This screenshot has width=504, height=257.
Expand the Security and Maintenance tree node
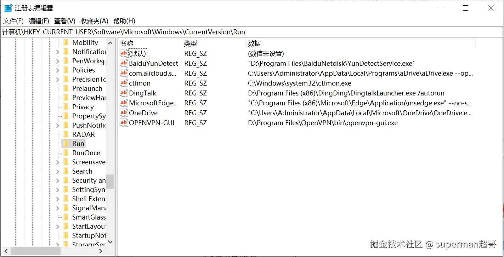point(58,181)
